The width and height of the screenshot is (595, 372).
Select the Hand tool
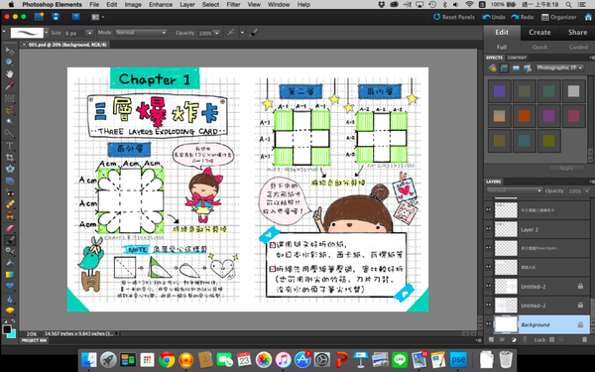(10, 74)
